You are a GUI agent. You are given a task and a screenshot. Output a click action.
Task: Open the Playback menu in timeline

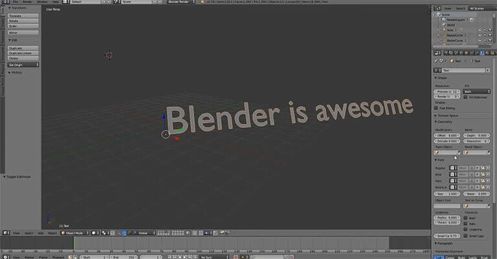58,257
